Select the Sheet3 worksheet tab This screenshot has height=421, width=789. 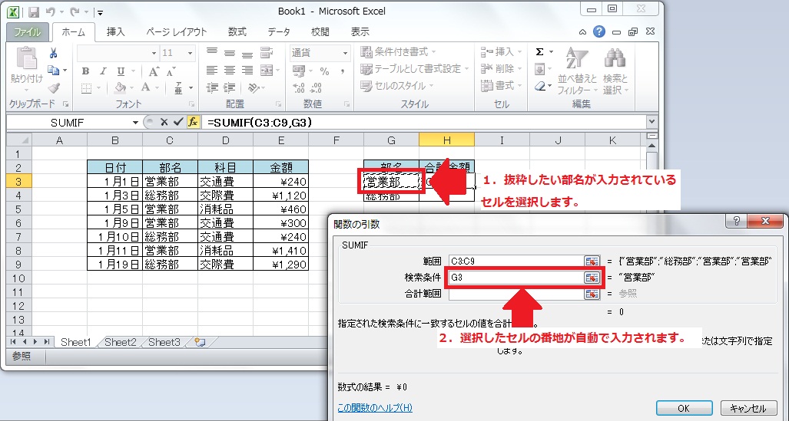point(164,342)
